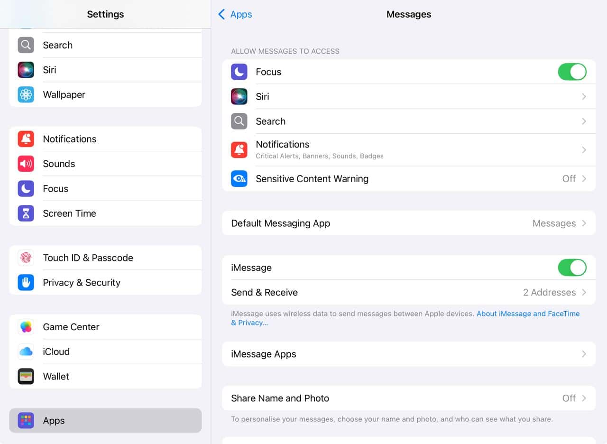Image resolution: width=607 pixels, height=444 pixels.
Task: Click the Sounds speaker icon
Action: (26, 164)
